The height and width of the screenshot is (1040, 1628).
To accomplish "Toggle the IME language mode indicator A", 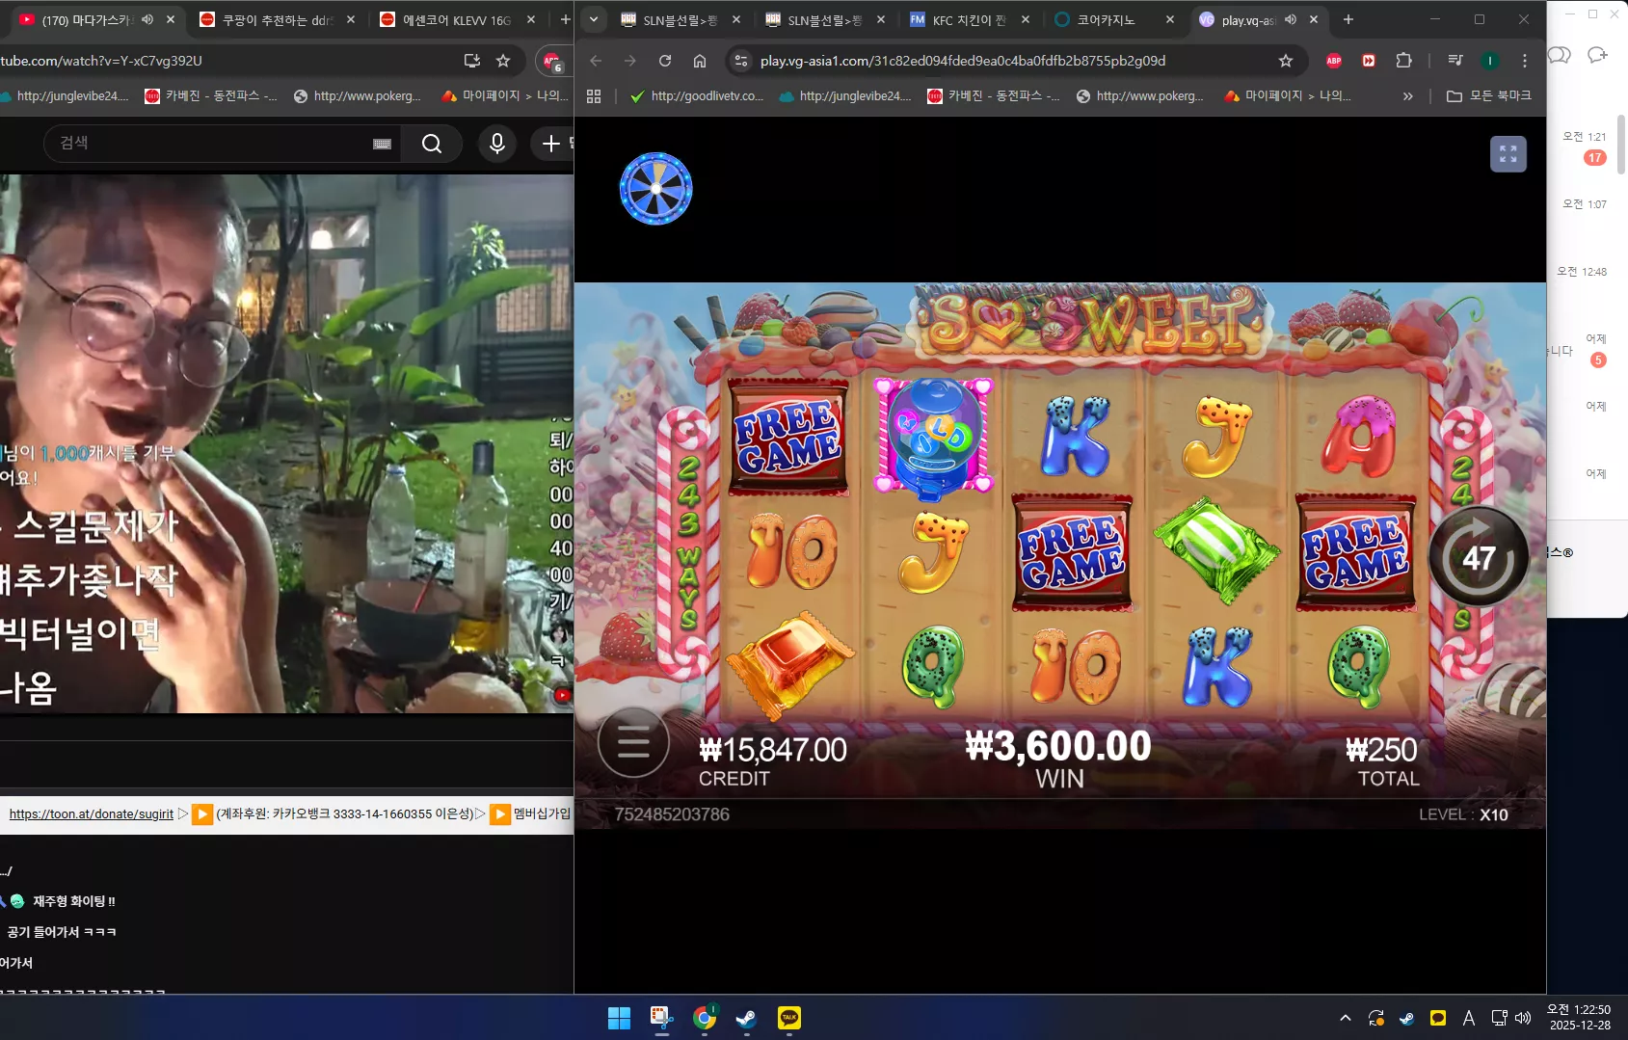I will (x=1468, y=1018).
